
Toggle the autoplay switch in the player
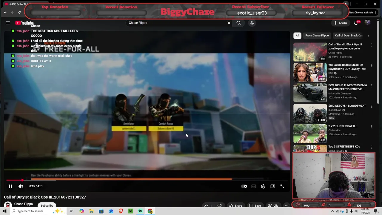pyautogui.click(x=244, y=186)
